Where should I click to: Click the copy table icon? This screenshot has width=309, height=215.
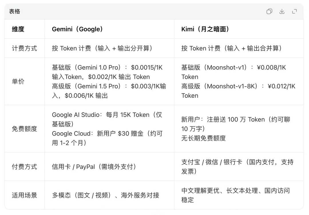269,11
